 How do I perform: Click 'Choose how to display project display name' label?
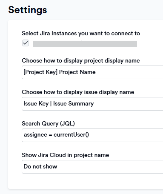click(81, 61)
